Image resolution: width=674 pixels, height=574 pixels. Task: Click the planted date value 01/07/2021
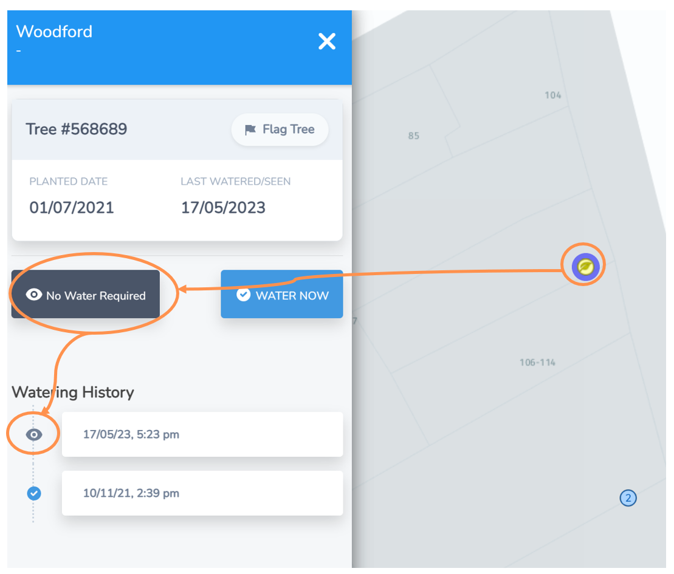pyautogui.click(x=72, y=208)
